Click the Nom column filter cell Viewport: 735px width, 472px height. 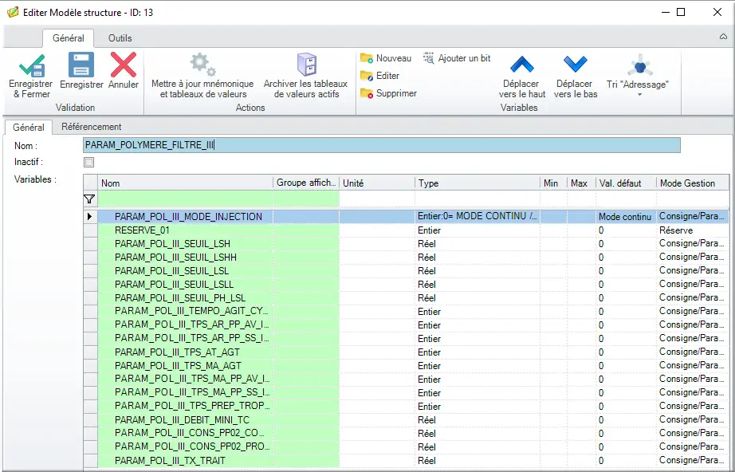(x=185, y=199)
